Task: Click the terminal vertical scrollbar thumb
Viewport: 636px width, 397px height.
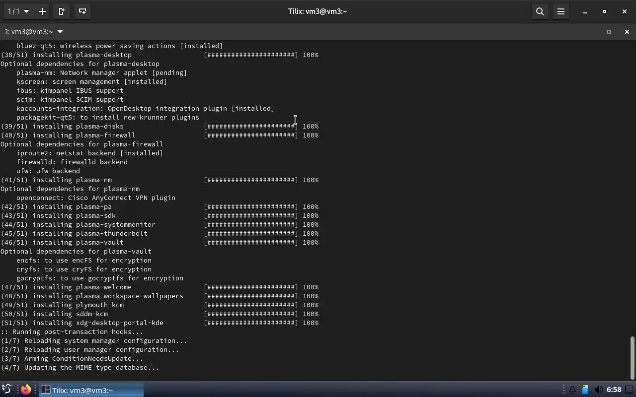Action: point(633,358)
